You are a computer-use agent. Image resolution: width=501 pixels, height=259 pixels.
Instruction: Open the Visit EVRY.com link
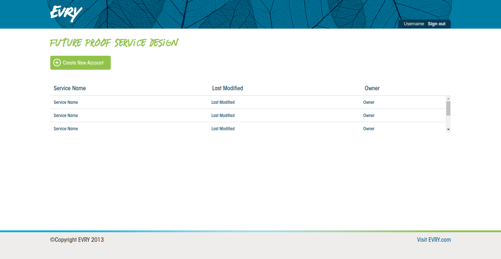coord(434,240)
